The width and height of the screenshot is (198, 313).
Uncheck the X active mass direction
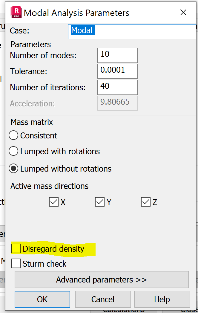tap(54, 202)
